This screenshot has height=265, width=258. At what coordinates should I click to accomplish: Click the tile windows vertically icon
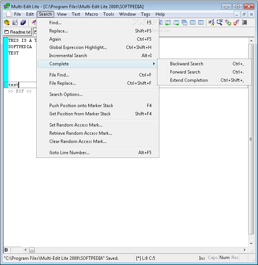pos(201,22)
